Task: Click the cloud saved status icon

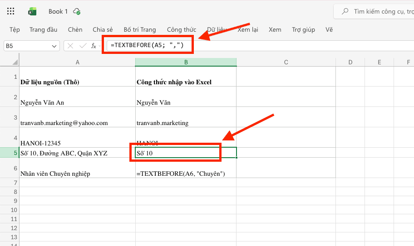Action: [x=77, y=11]
